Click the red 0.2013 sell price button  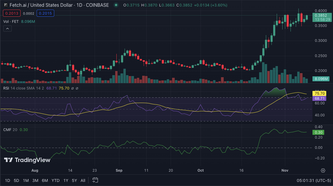11,13
